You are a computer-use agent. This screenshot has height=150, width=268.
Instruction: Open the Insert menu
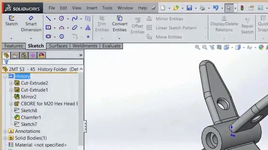pos(92,8)
